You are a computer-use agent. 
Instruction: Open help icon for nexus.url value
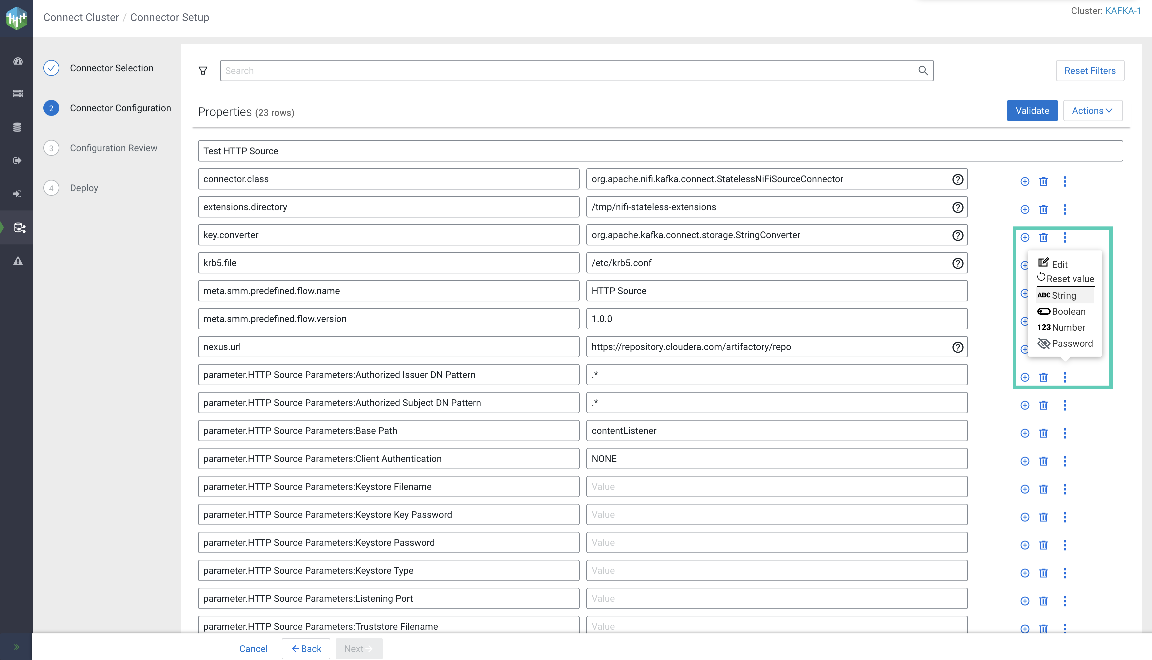(x=957, y=347)
